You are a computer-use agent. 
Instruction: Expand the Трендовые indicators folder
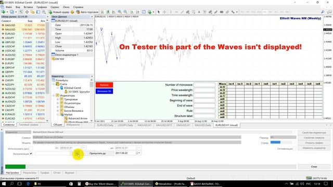pos(58,99)
